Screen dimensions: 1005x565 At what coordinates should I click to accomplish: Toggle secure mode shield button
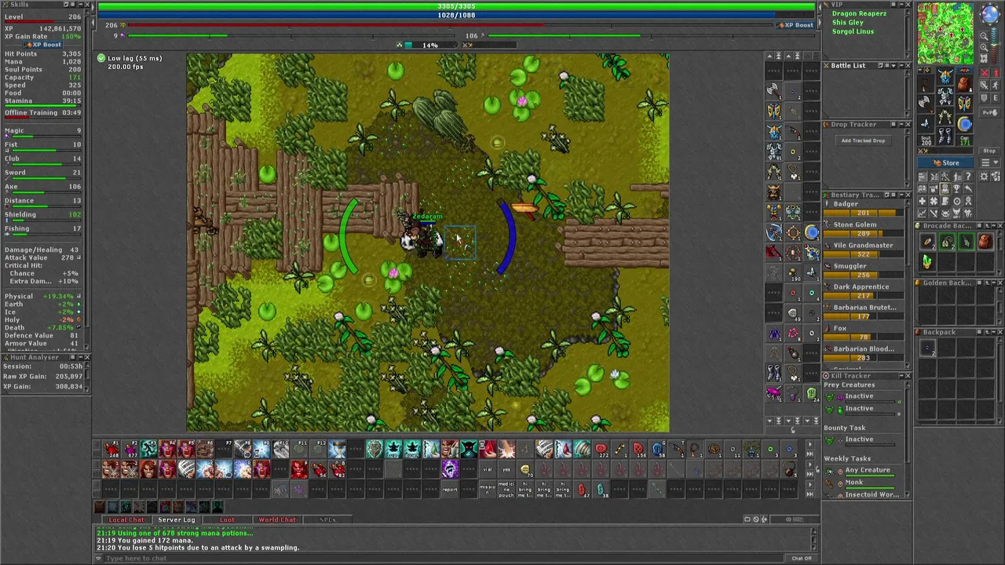(984, 97)
